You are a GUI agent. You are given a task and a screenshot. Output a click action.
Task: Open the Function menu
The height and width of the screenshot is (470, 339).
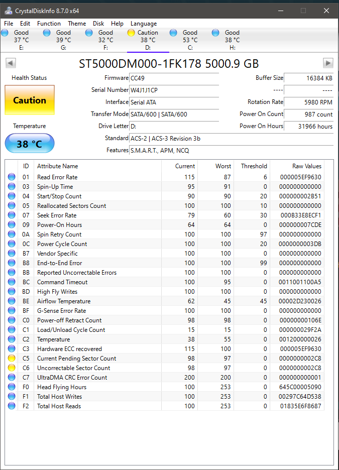click(49, 24)
